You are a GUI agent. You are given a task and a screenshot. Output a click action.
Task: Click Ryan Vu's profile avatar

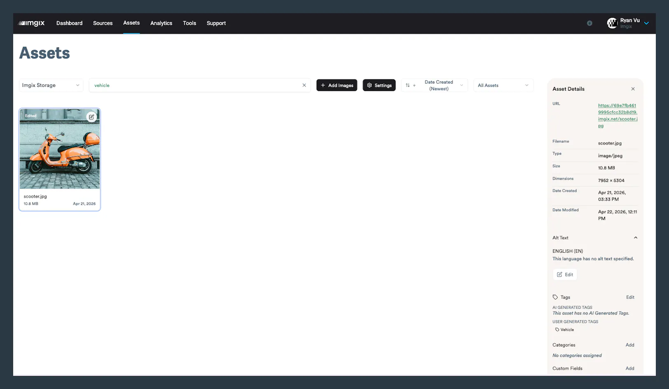pyautogui.click(x=612, y=23)
